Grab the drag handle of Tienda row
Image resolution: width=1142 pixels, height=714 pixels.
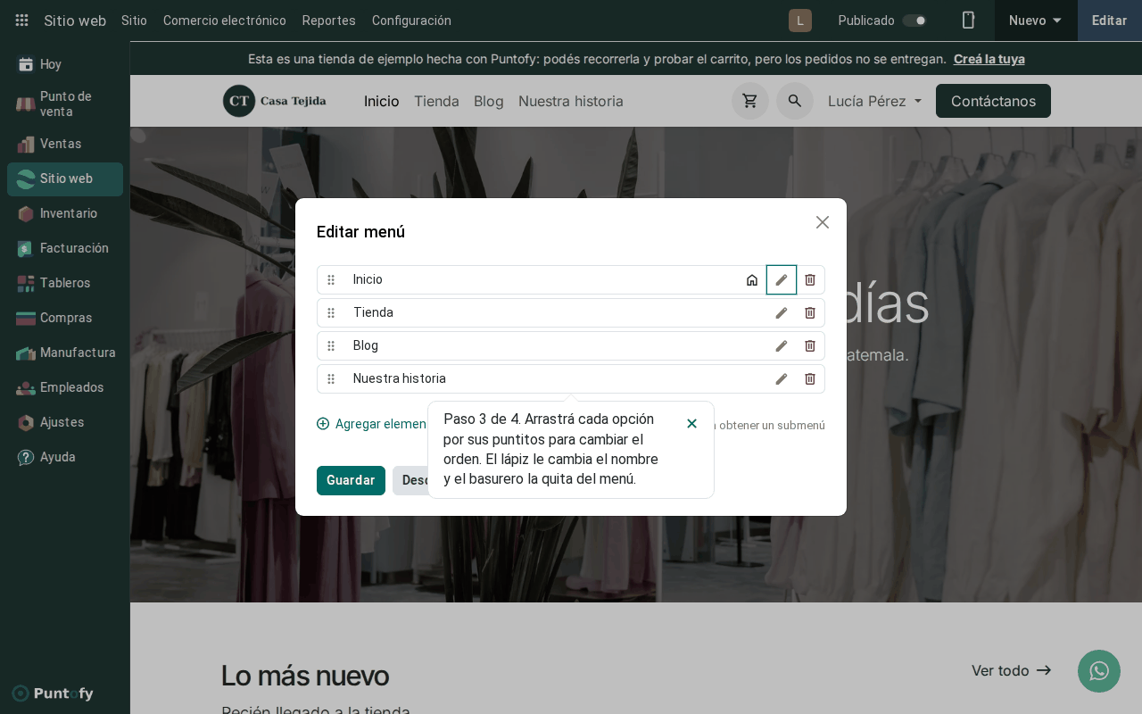[x=331, y=312]
